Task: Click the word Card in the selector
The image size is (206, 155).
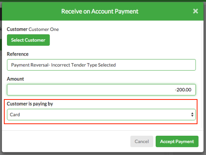Action: click(15, 115)
